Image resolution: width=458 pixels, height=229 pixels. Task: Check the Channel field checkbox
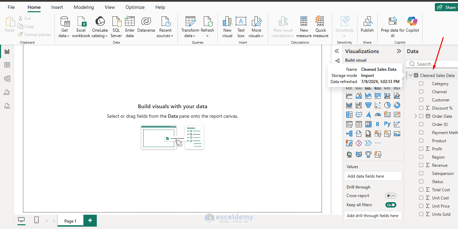[x=421, y=92]
